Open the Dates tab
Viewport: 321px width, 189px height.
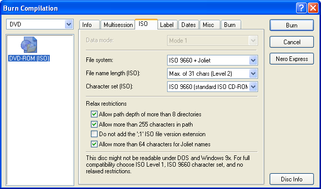click(x=188, y=25)
